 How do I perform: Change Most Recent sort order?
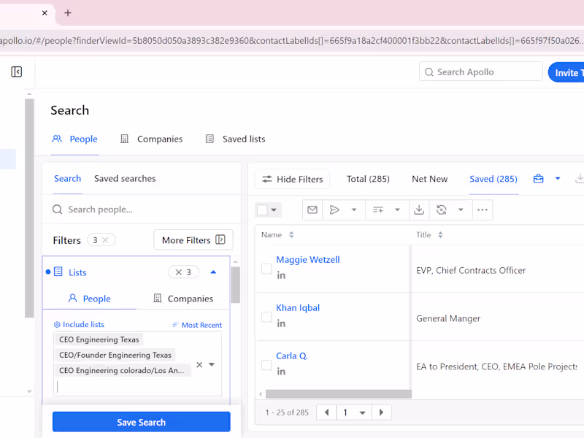pos(197,325)
